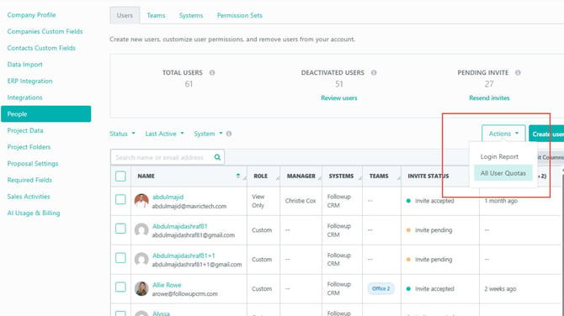The width and height of the screenshot is (564, 316).
Task: Click the Resend invites link
Action: pos(489,98)
